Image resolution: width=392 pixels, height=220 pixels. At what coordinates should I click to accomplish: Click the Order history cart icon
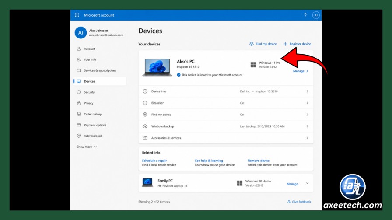(x=79, y=114)
